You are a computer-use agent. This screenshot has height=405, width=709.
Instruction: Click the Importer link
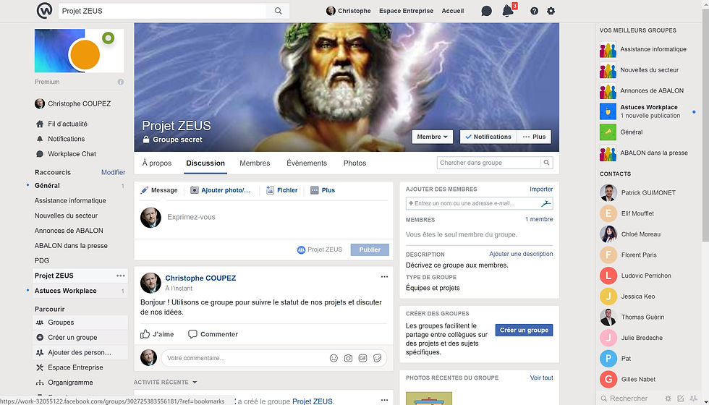pos(541,189)
